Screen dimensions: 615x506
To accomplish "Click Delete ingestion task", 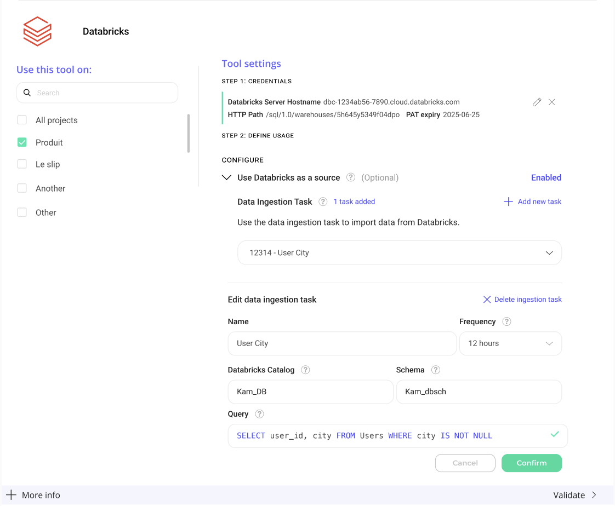I will point(522,300).
